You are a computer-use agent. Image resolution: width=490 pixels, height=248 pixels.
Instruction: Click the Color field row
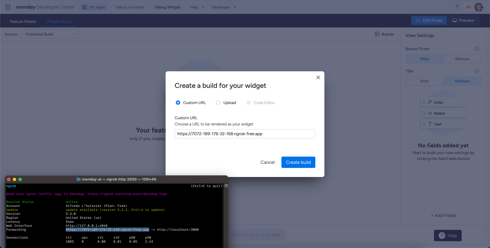click(x=444, y=102)
